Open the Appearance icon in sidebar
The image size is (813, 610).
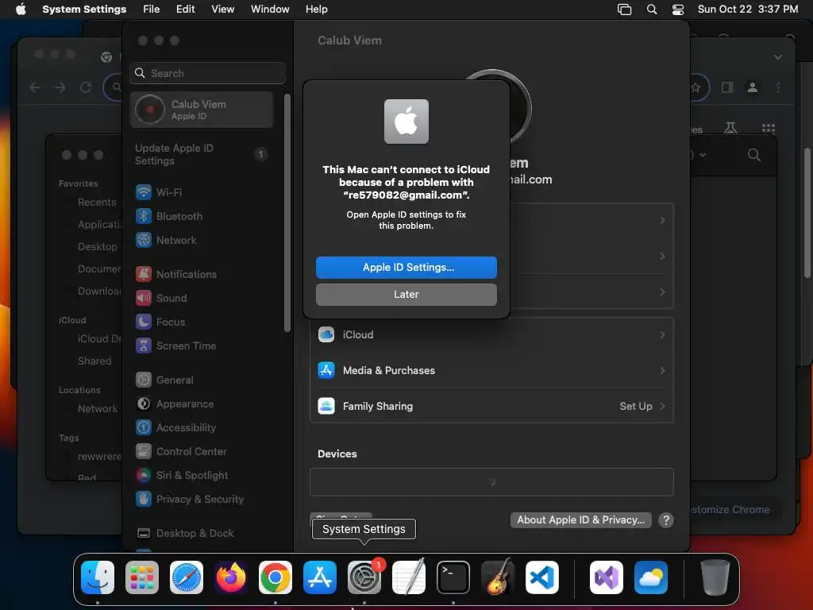pos(144,403)
